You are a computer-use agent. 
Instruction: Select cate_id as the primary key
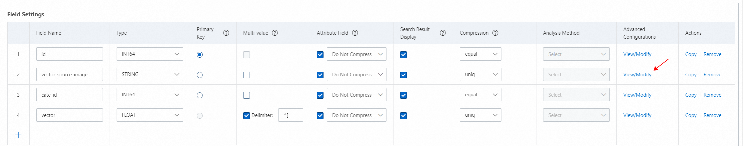pos(200,95)
